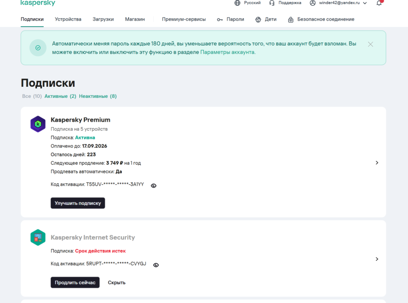Filter subscriptions by Все (10)

[32, 96]
